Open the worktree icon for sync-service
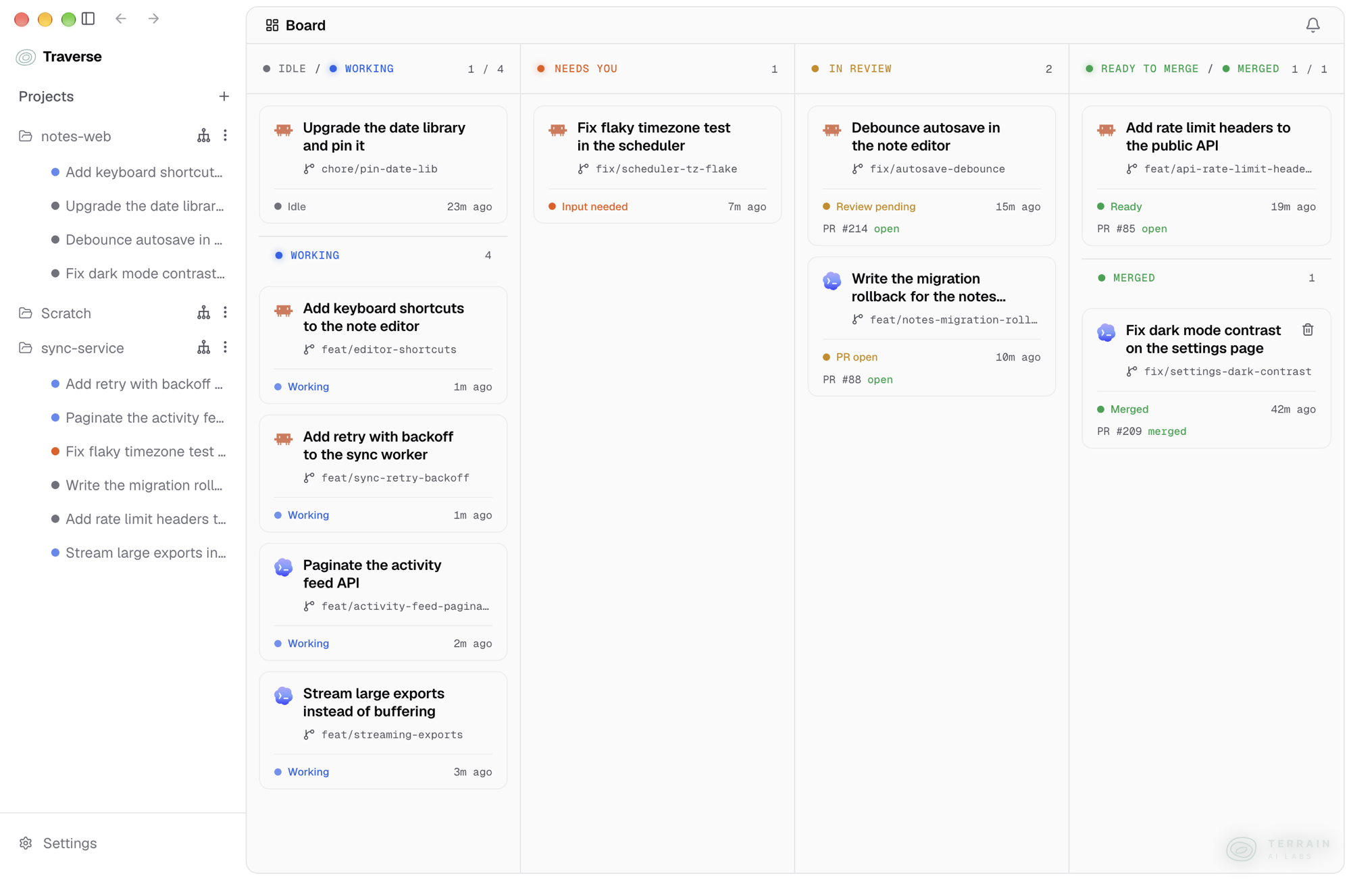The image size is (1351, 880). click(x=203, y=348)
